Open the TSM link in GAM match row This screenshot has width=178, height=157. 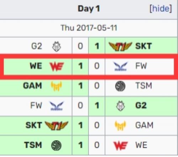[143, 86]
